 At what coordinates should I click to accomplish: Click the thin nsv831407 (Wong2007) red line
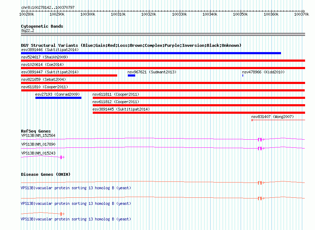point(279,120)
